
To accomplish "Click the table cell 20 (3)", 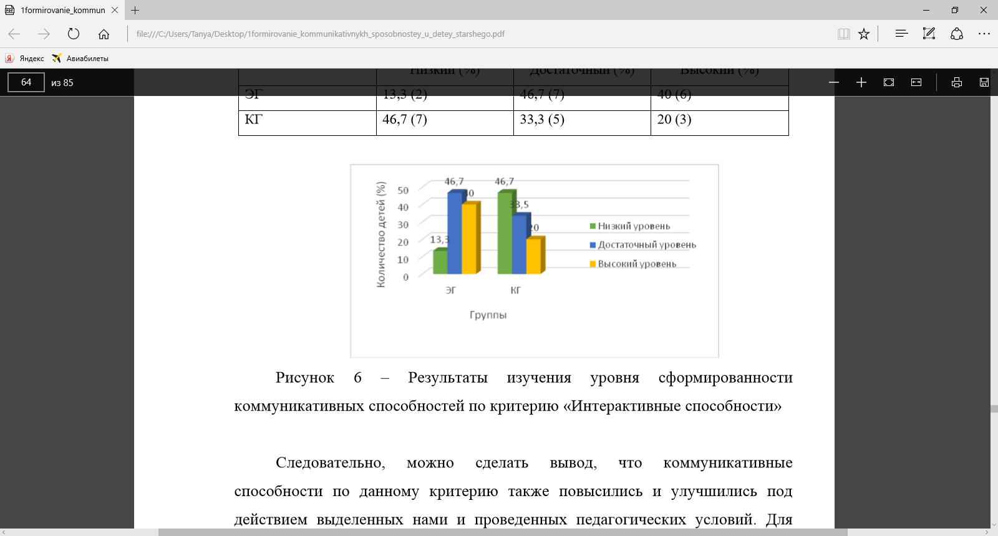I will click(x=720, y=123).
